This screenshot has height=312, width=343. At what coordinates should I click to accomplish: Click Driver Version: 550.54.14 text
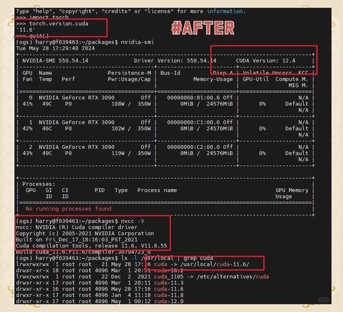pos(175,61)
